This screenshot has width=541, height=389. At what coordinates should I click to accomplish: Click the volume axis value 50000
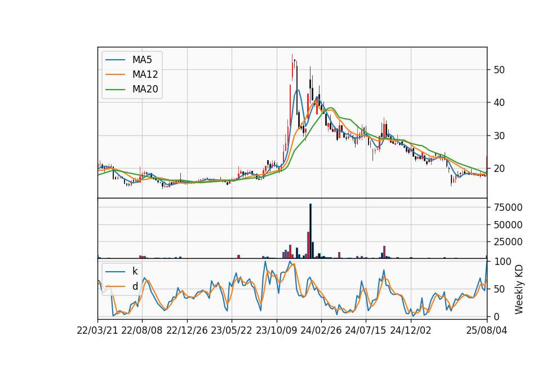pyautogui.click(x=508, y=225)
